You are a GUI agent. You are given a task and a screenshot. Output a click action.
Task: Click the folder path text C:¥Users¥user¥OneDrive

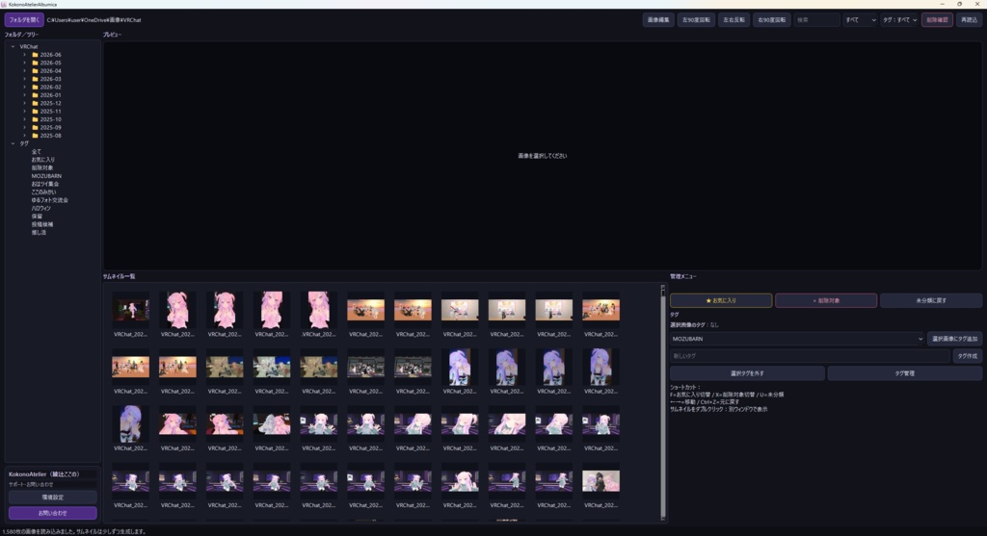point(93,20)
